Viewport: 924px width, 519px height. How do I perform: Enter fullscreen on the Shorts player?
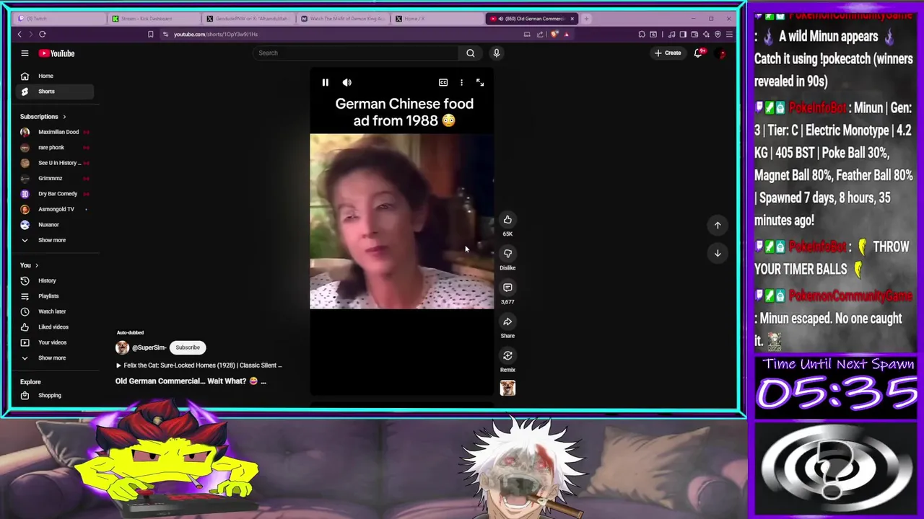click(x=480, y=82)
